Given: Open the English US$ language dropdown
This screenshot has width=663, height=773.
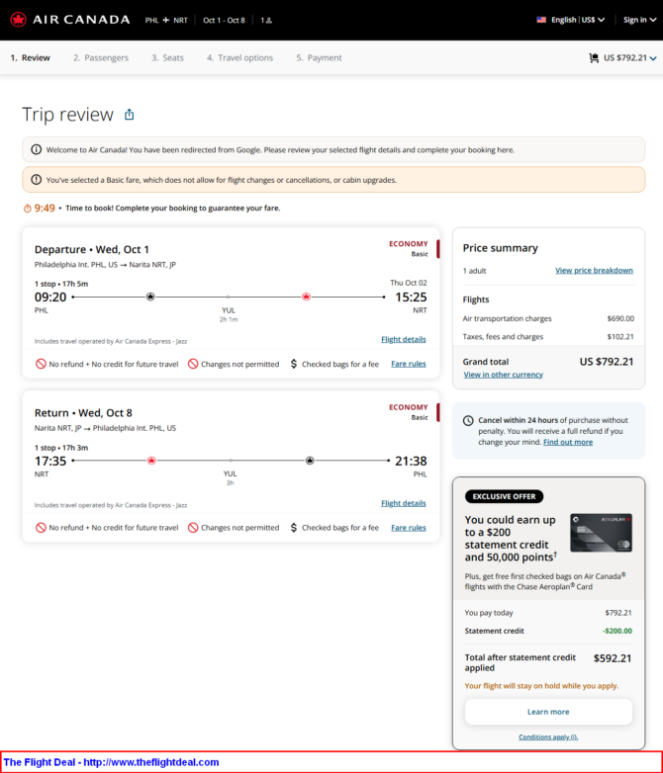Looking at the screenshot, I should click(571, 20).
